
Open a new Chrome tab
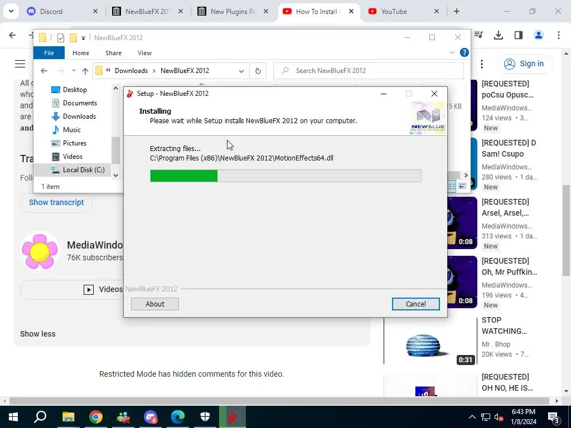pyautogui.click(x=457, y=11)
